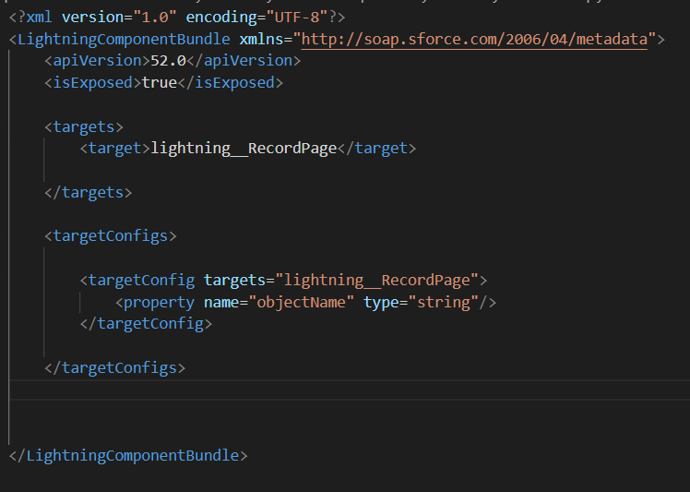Click the isExposed value true
690x492 pixels.
160,83
